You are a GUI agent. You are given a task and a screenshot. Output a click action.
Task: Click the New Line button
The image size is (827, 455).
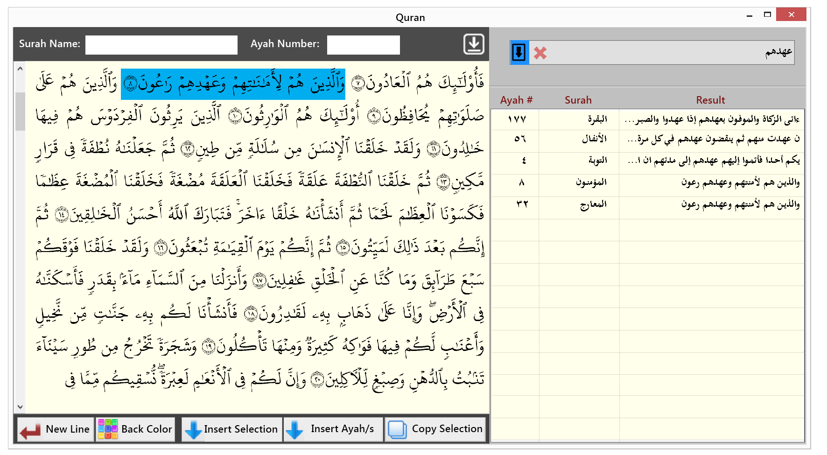click(x=56, y=429)
